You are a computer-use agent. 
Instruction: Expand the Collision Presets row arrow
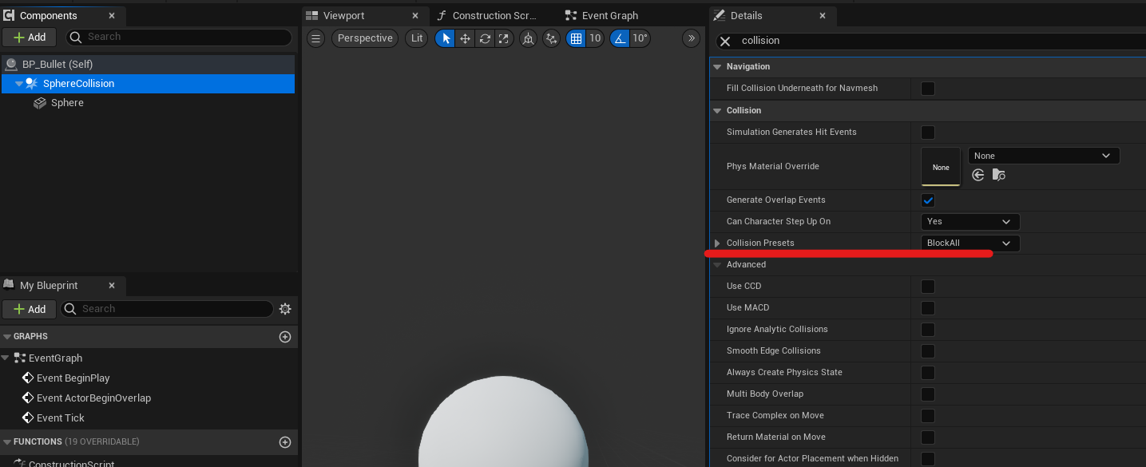[x=717, y=243]
